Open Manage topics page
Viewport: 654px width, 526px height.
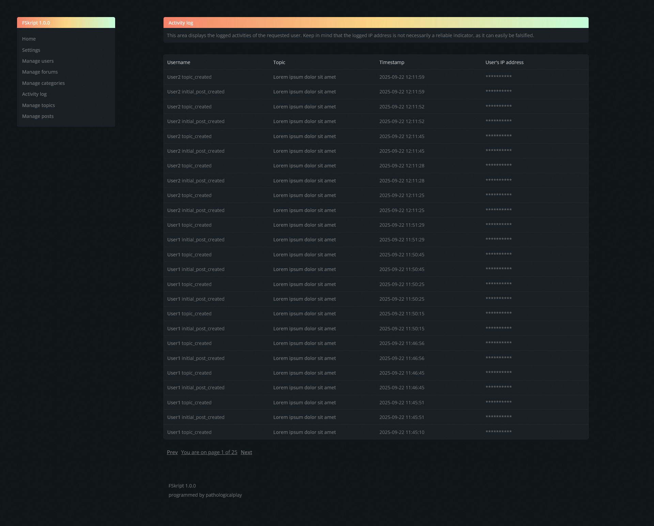(38, 105)
